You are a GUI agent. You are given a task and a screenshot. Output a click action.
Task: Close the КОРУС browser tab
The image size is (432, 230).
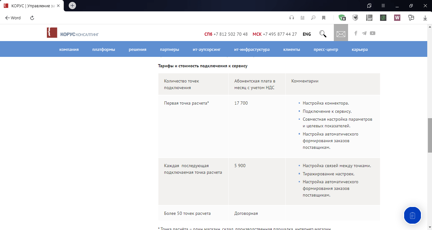58,6
